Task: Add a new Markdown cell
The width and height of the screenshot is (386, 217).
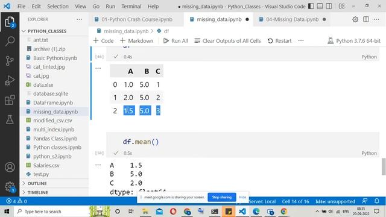Action: tap(137, 41)
